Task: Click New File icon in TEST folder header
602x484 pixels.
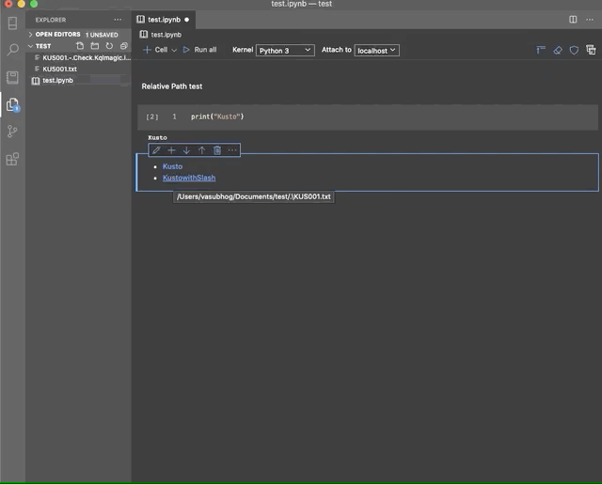Action: coord(80,46)
